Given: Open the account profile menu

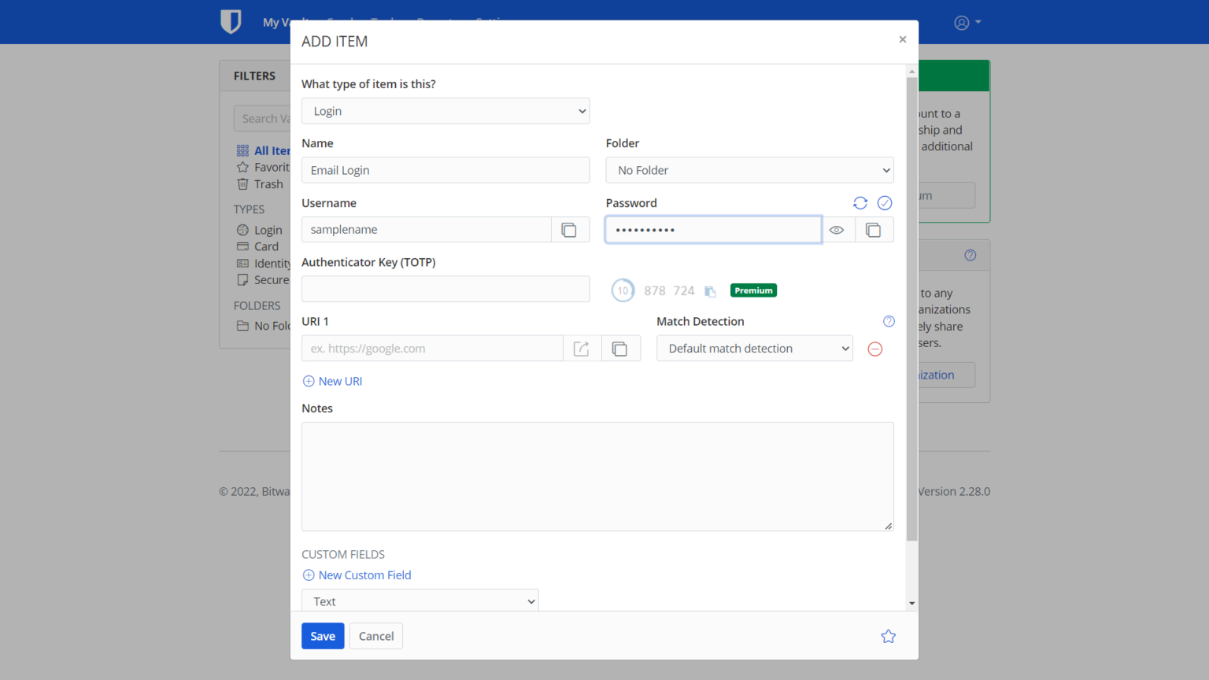Looking at the screenshot, I should point(967,22).
